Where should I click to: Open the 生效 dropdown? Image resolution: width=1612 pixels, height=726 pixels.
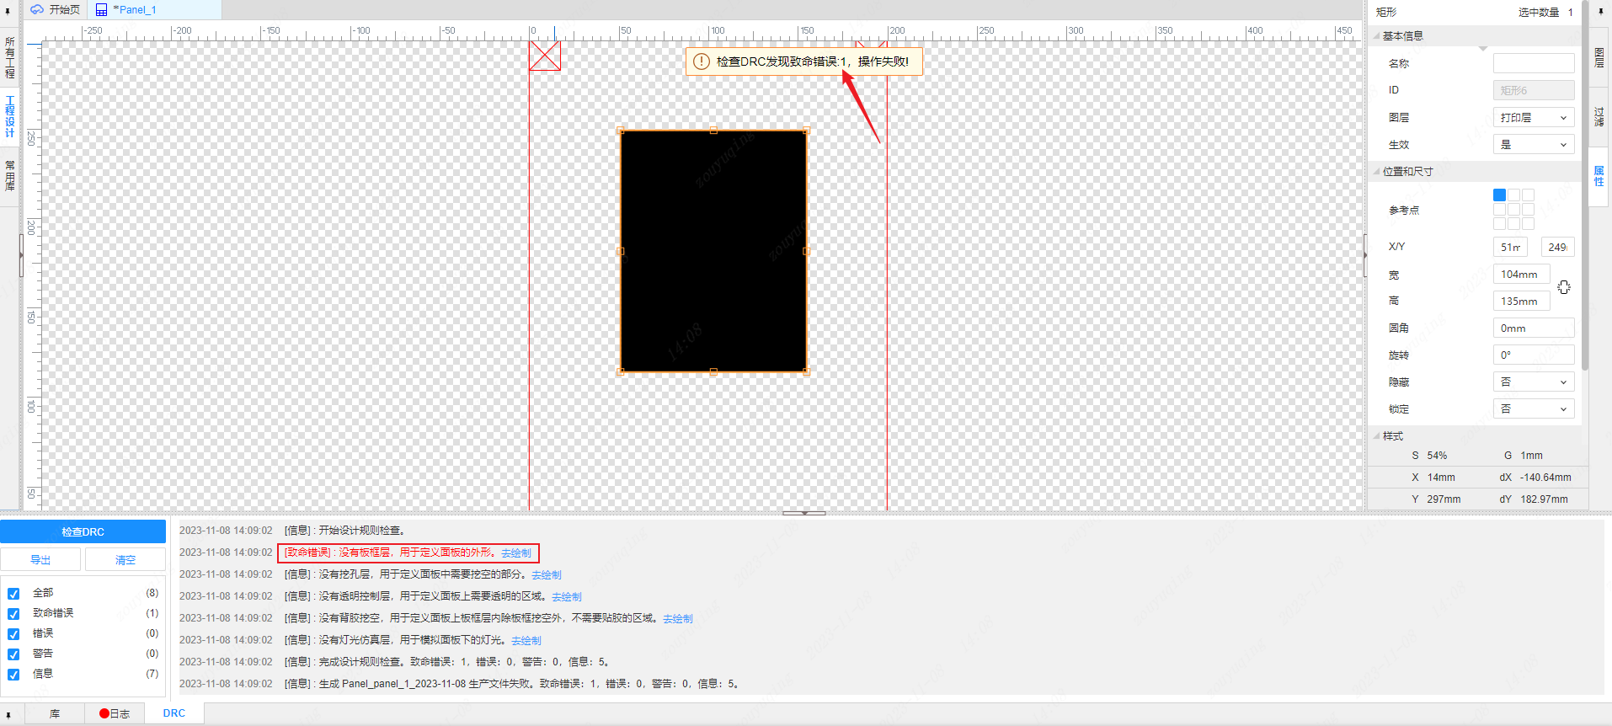click(1534, 145)
